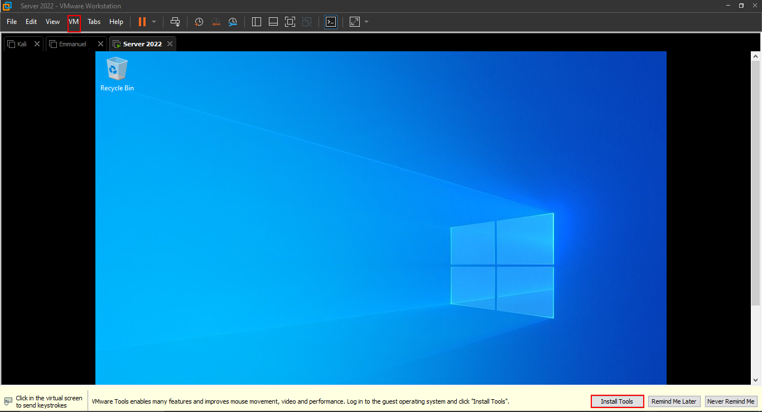This screenshot has height=412, width=762.
Task: Open the File menu
Action: (12, 22)
